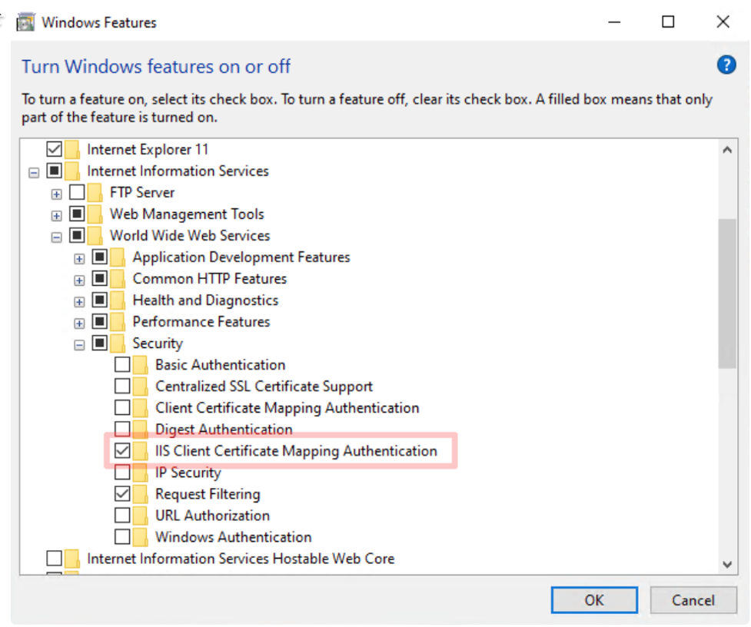This screenshot has height=627, width=751.
Task: Disable IIS Client Certificate Mapping Authentication
Action: tap(123, 451)
